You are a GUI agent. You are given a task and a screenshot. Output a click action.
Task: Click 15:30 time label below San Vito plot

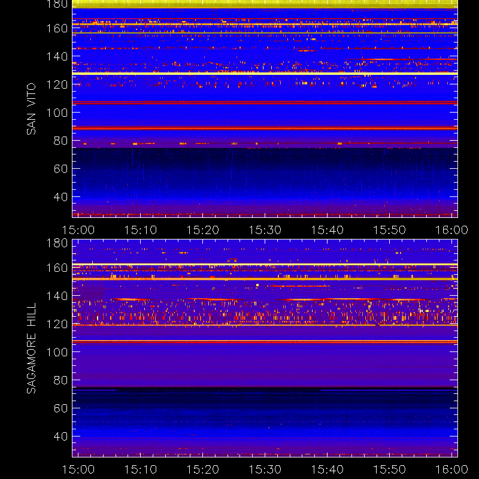[265, 230]
